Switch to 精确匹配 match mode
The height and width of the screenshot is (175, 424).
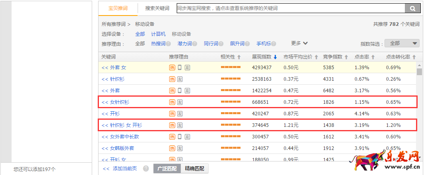(194, 169)
